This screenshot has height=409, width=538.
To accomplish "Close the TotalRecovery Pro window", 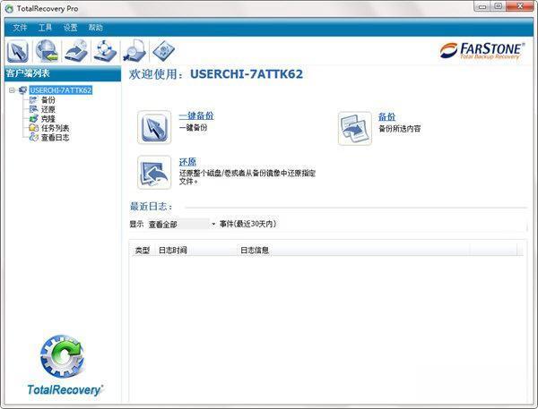I will point(520,6).
